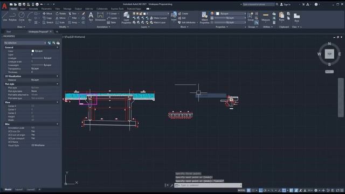The width and height of the screenshot is (345, 194).
Task: Click the Match Layer tool
Action: (158, 23)
